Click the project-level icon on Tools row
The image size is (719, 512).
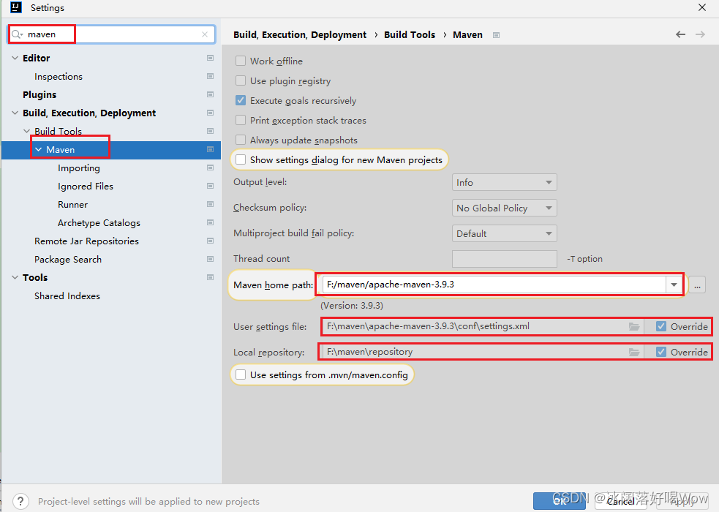pos(210,278)
